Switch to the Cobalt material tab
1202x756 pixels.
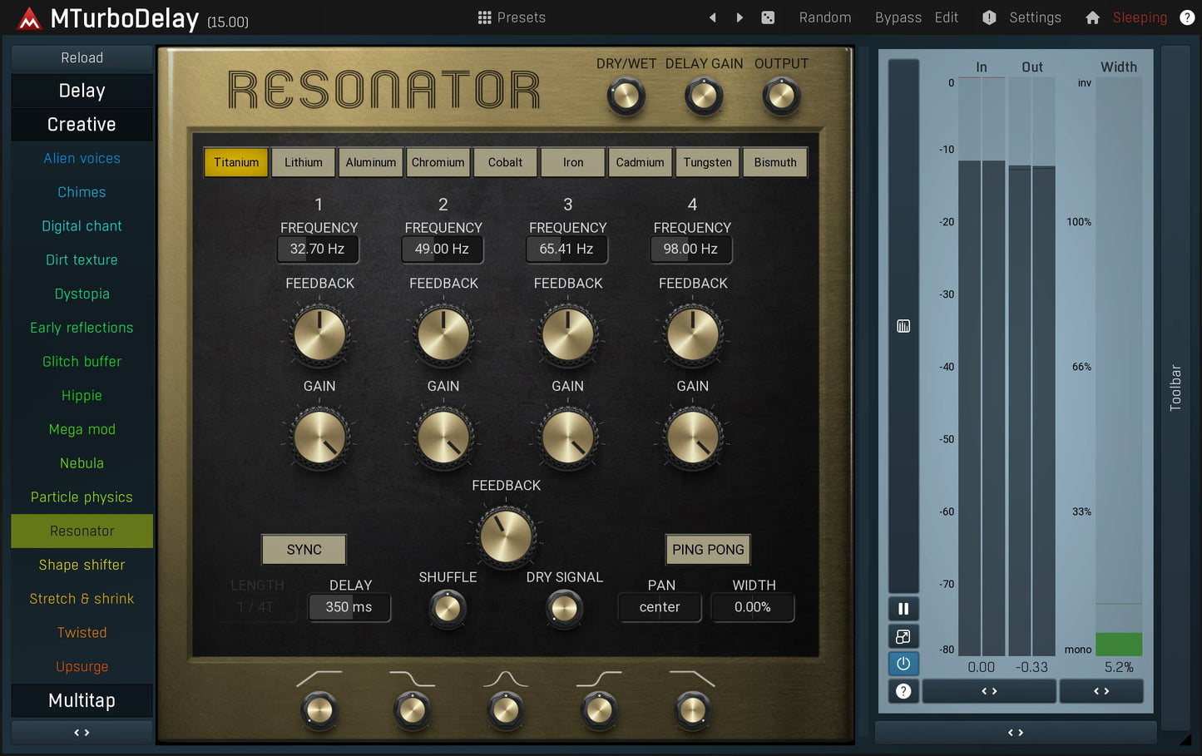point(505,162)
